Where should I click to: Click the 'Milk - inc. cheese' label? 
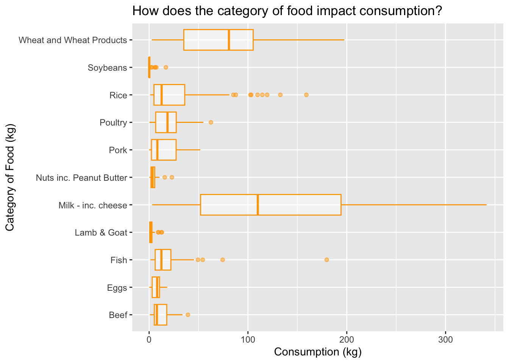(93, 205)
